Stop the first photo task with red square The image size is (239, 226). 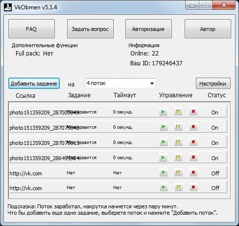click(x=193, y=112)
